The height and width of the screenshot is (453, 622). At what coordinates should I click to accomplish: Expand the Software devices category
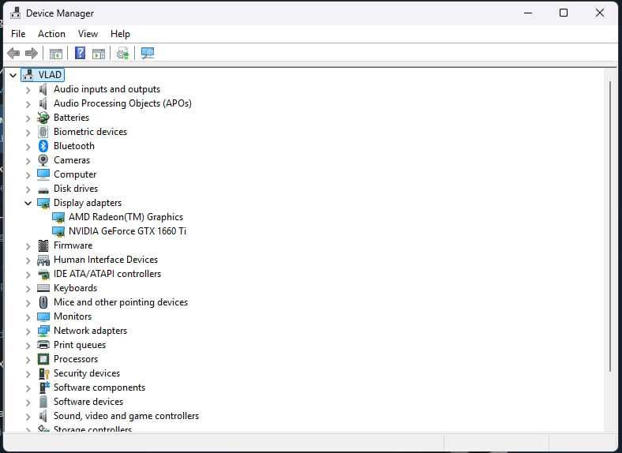[x=28, y=402]
